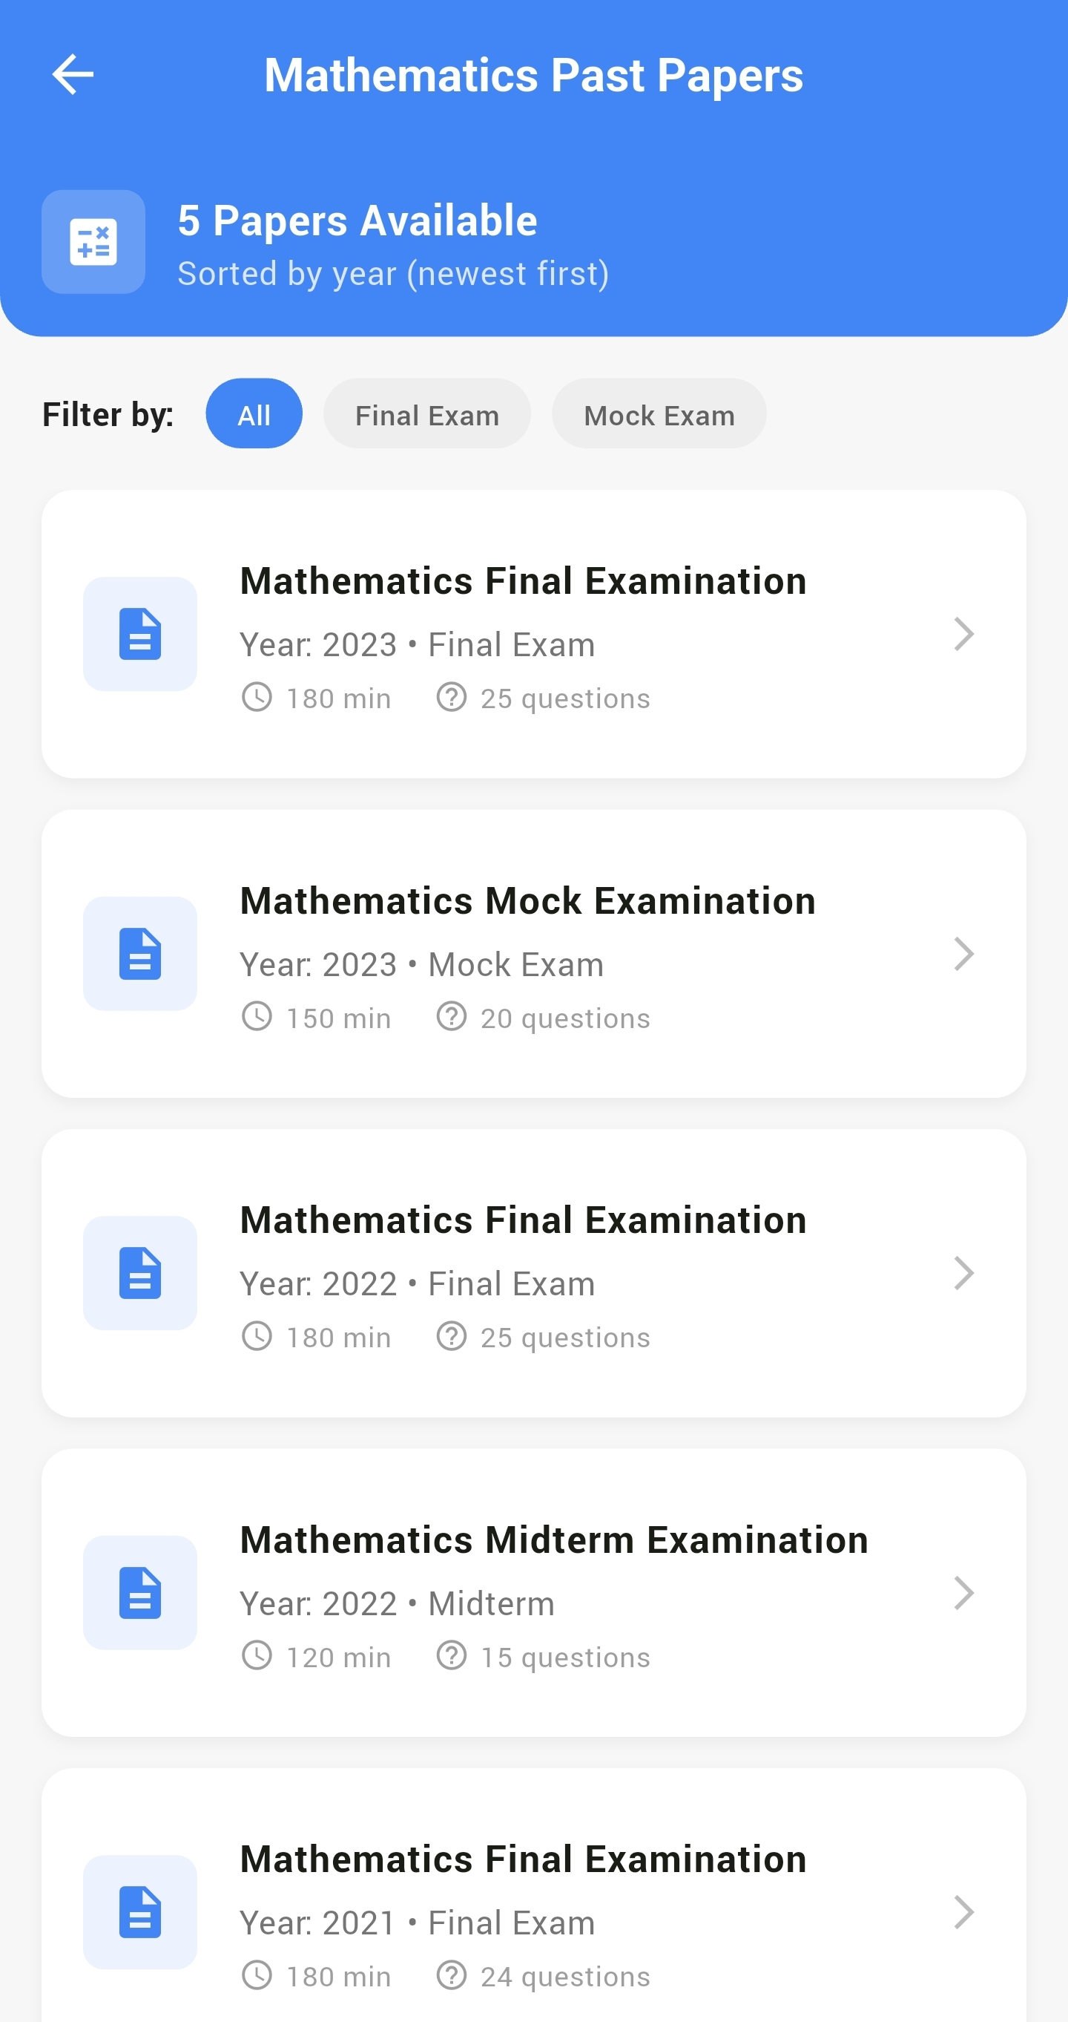Select the All filter chip
Image resolution: width=1068 pixels, height=2022 pixels.
[254, 413]
